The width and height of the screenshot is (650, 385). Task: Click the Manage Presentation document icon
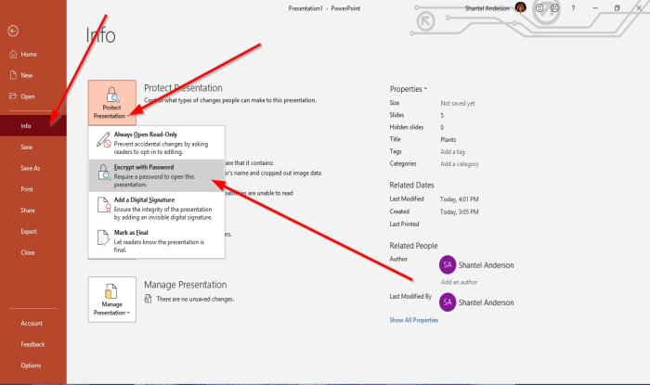111,291
